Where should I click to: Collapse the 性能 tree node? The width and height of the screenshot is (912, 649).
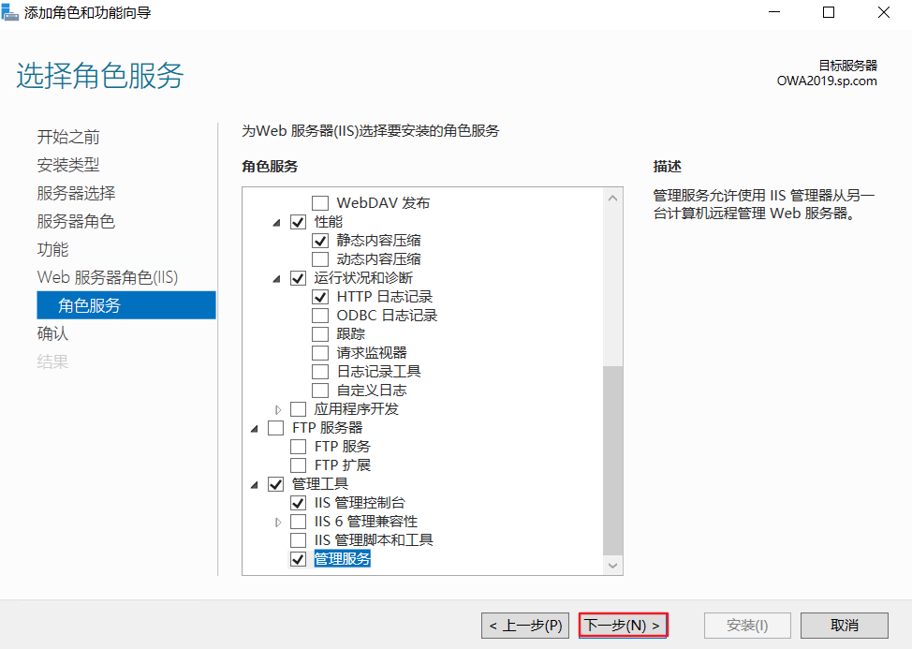tap(275, 221)
